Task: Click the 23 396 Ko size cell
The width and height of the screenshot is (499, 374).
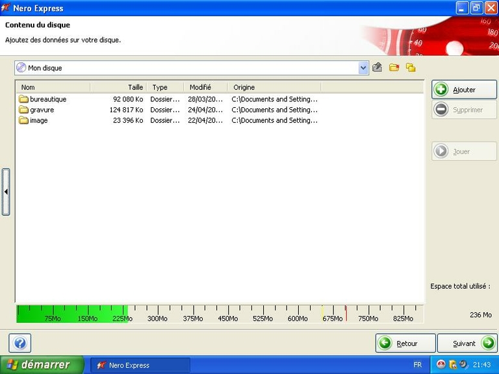Action: click(128, 120)
